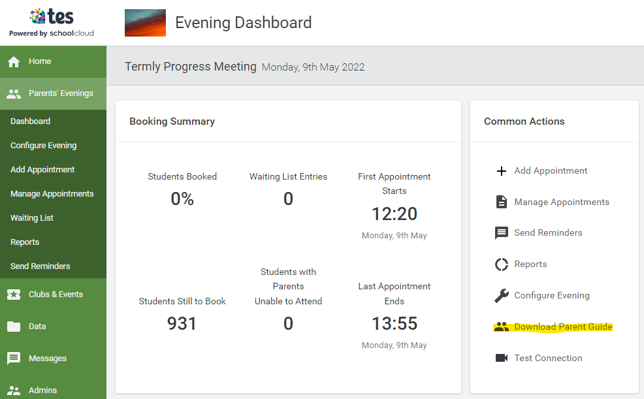Select Configure Evening in sidebar submenu
Image resolution: width=644 pixels, height=399 pixels.
(43, 146)
